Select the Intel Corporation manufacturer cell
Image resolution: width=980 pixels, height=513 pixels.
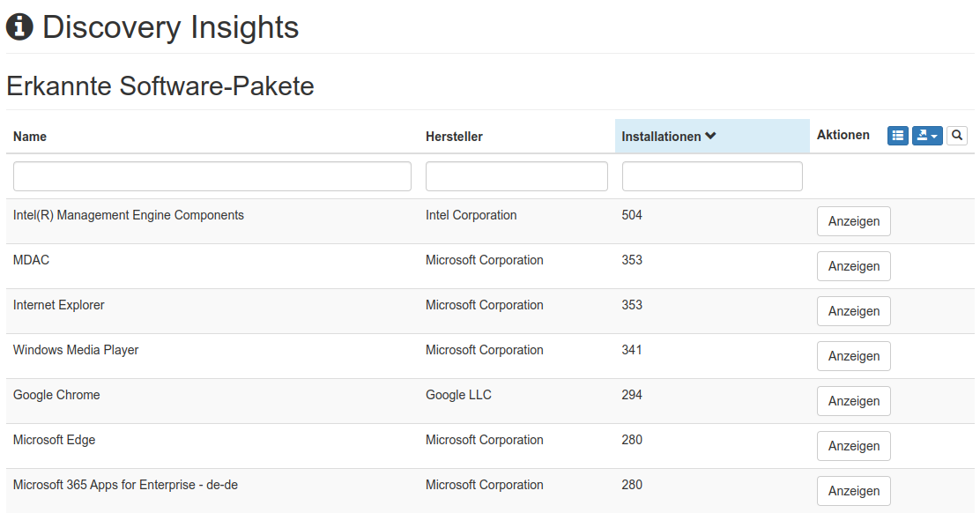[471, 215]
